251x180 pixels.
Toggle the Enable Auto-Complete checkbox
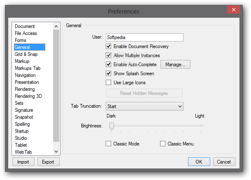point(108,65)
